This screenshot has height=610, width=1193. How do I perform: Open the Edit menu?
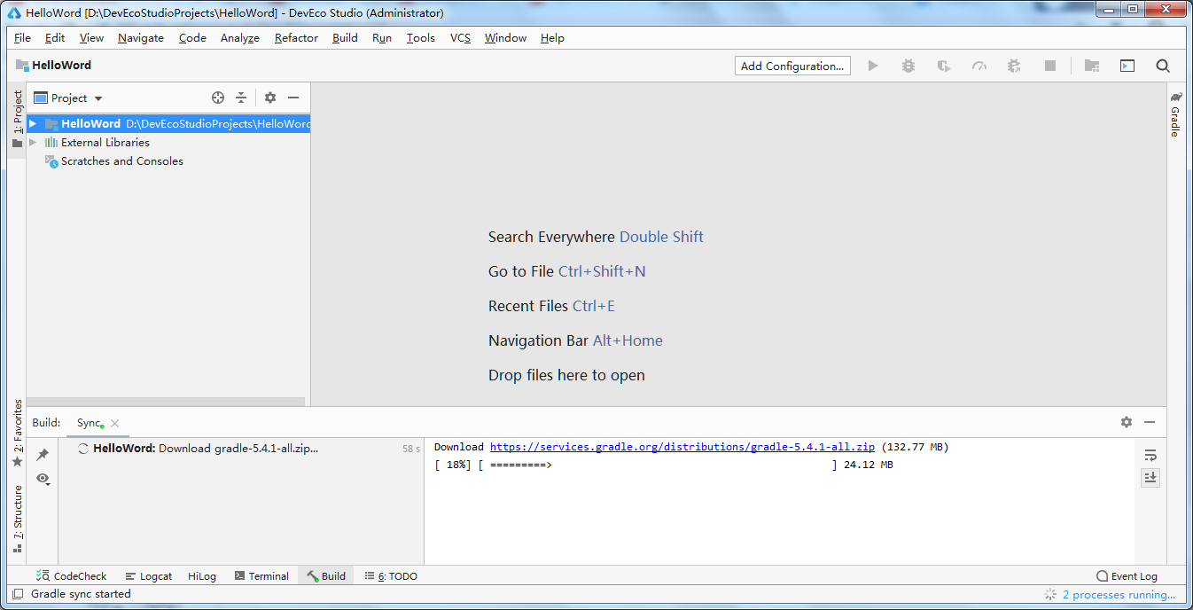55,38
